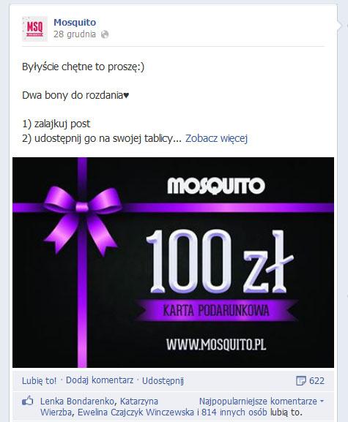Open the 100 zł gift card image
Screen dimensions: 348x422
click(173, 263)
